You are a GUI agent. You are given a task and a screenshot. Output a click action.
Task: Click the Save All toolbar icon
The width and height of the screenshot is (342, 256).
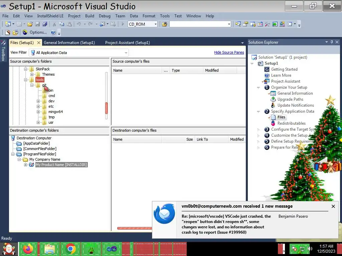point(45,24)
